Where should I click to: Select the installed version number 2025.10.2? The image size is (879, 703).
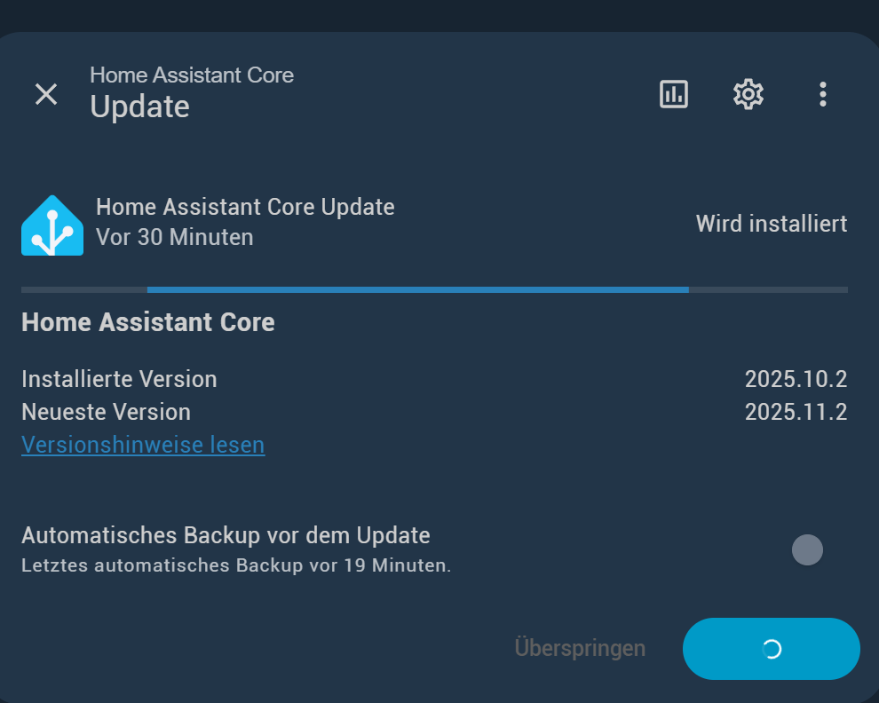[x=796, y=379]
